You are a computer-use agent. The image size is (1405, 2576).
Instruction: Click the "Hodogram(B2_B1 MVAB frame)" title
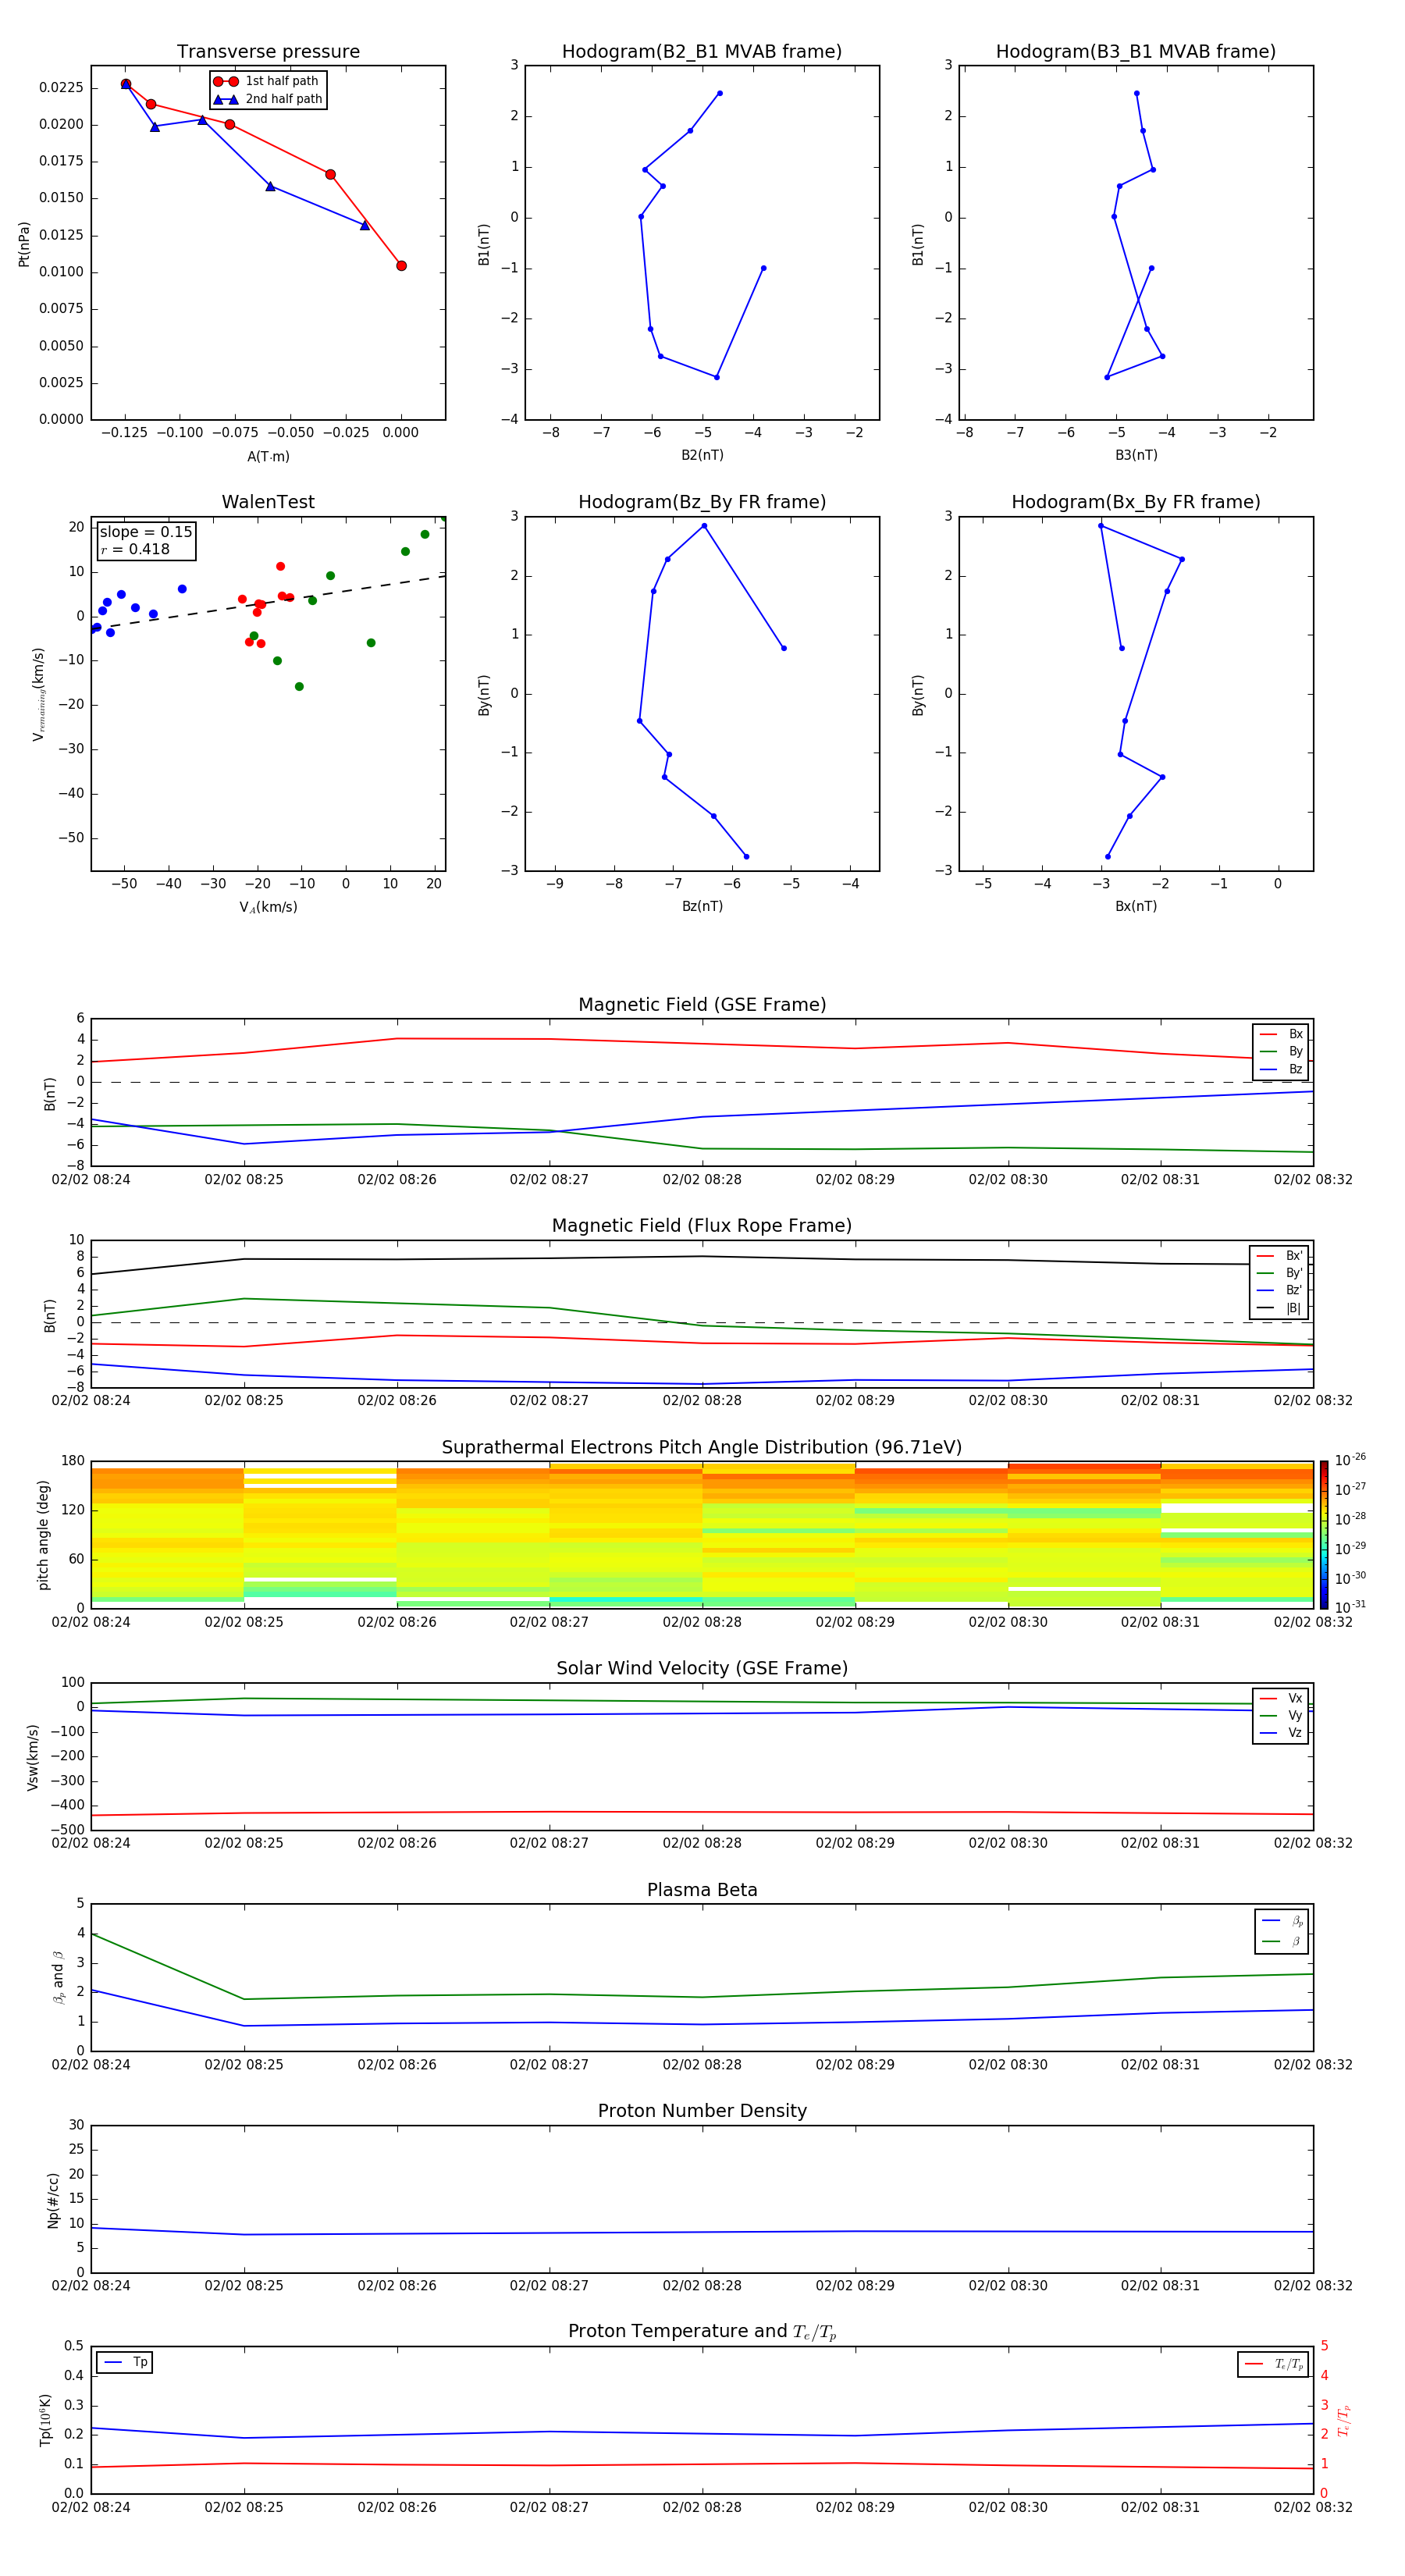click(702, 52)
